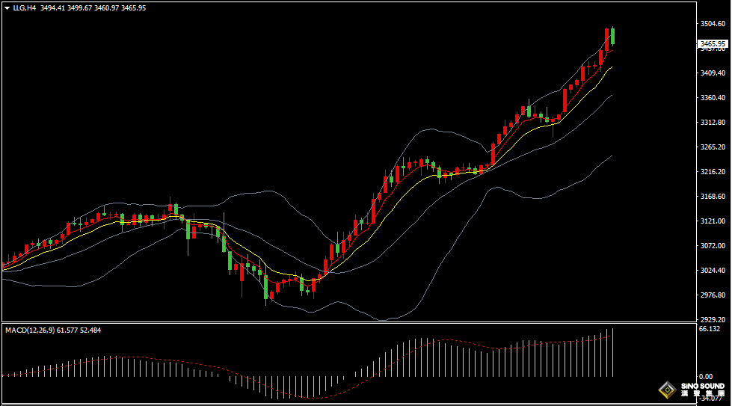Viewport: 732px width, 406px height.
Task: Click the SINO SOUND watermark text
Action: point(703,387)
